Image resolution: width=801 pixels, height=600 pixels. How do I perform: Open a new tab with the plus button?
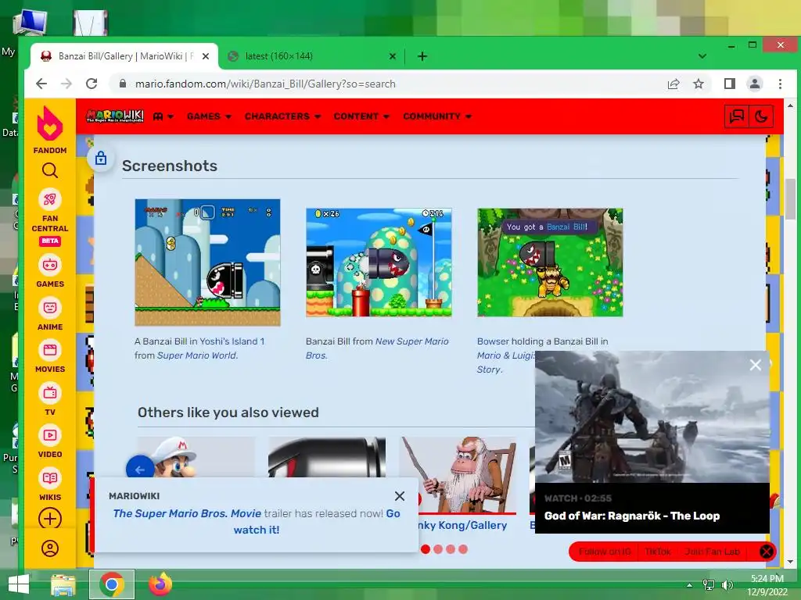[x=422, y=56]
